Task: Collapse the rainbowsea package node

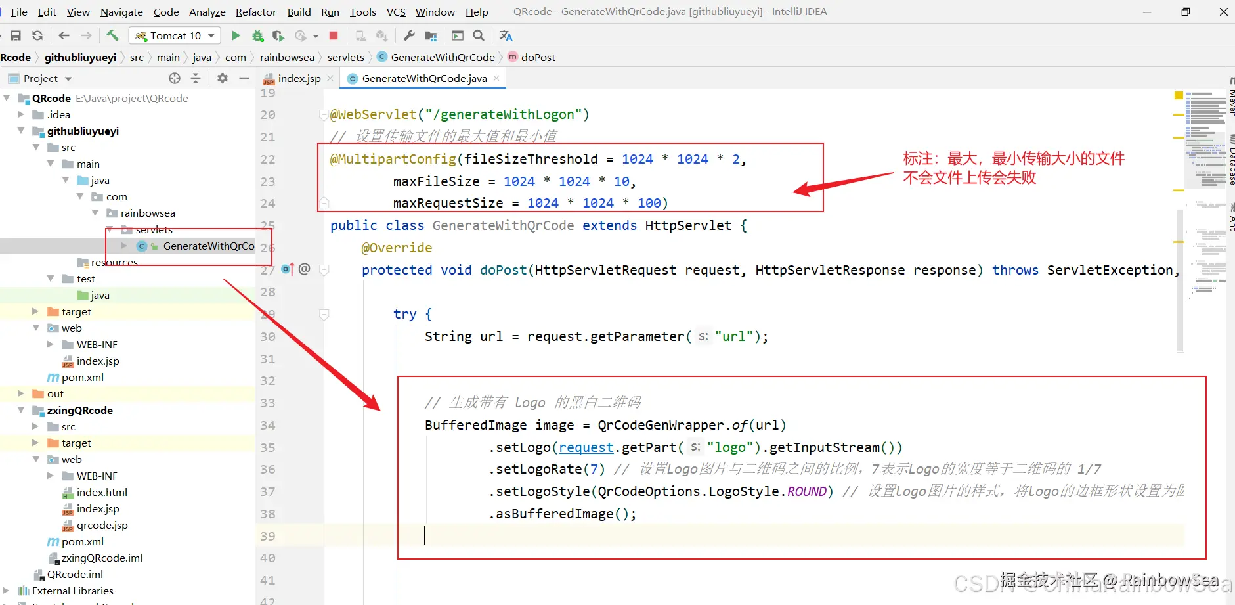Action: click(95, 213)
